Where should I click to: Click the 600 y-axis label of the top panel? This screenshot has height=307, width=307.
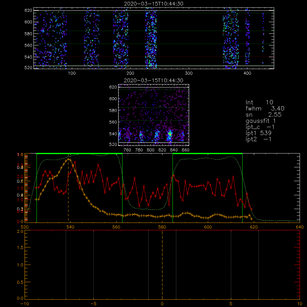coord(28,22)
